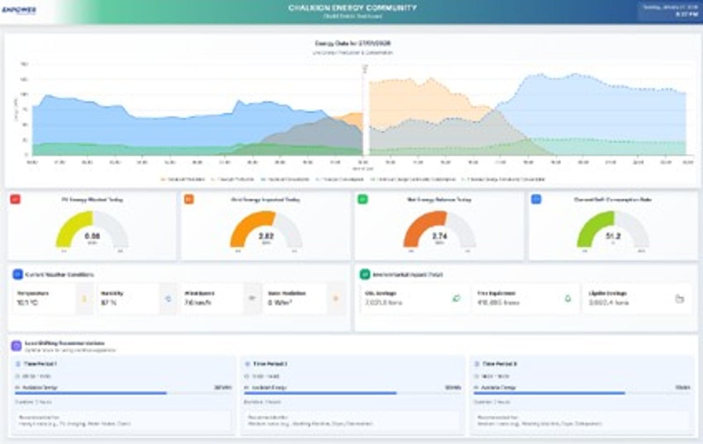Click the green gauge showing 51.2
Screen dimensions: 703x444
point(613,229)
